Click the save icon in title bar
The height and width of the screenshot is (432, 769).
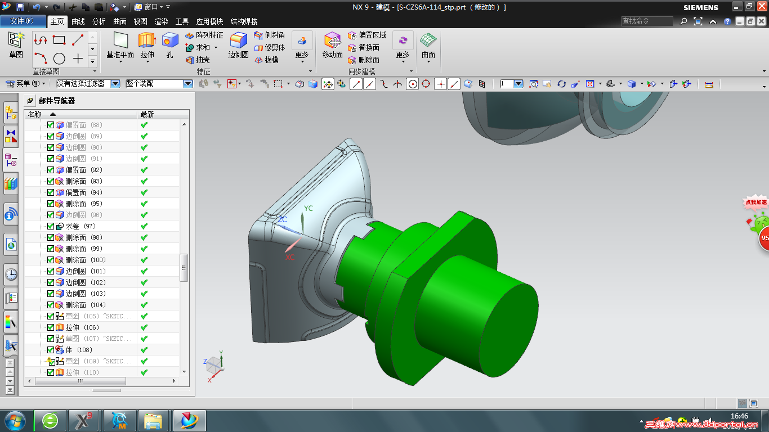20,7
